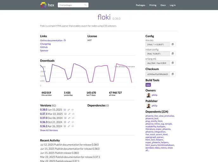This screenshot has height=162, width=218.
Task: Open code preview icon for version 0.36.3
Action: tap(73, 122)
